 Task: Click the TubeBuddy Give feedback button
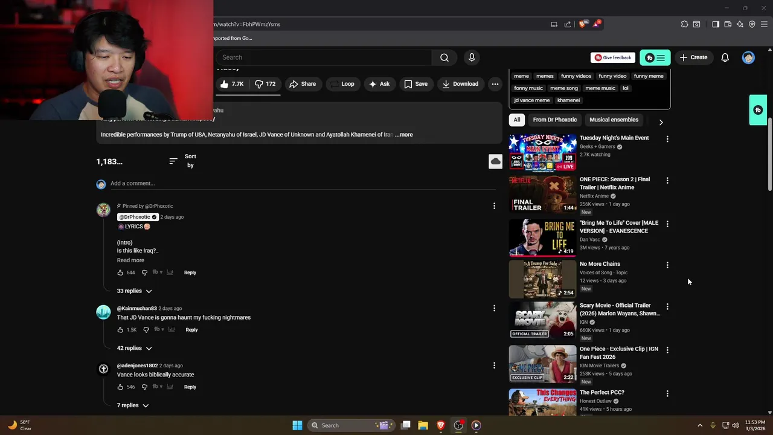tap(613, 57)
